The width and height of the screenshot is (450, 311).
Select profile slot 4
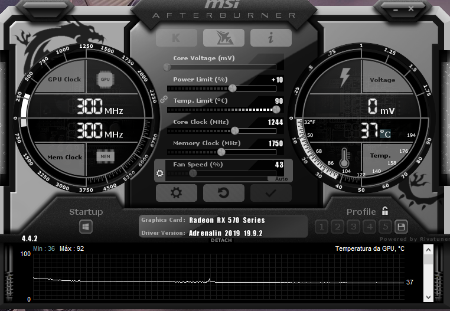[x=370, y=227]
